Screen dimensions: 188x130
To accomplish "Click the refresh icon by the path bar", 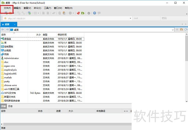I will pos(186,29).
